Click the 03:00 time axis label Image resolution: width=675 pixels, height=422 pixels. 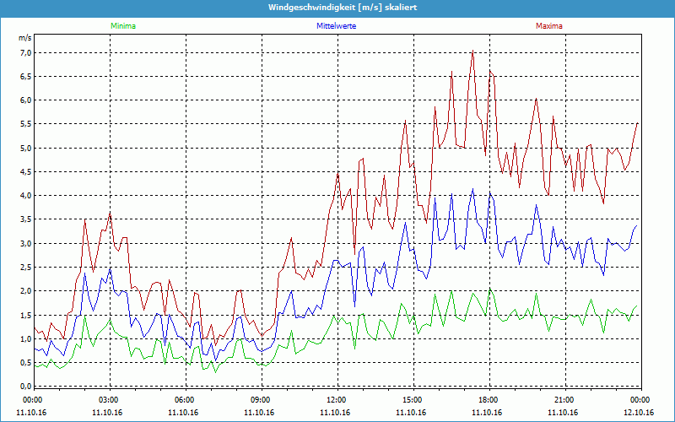107,400
